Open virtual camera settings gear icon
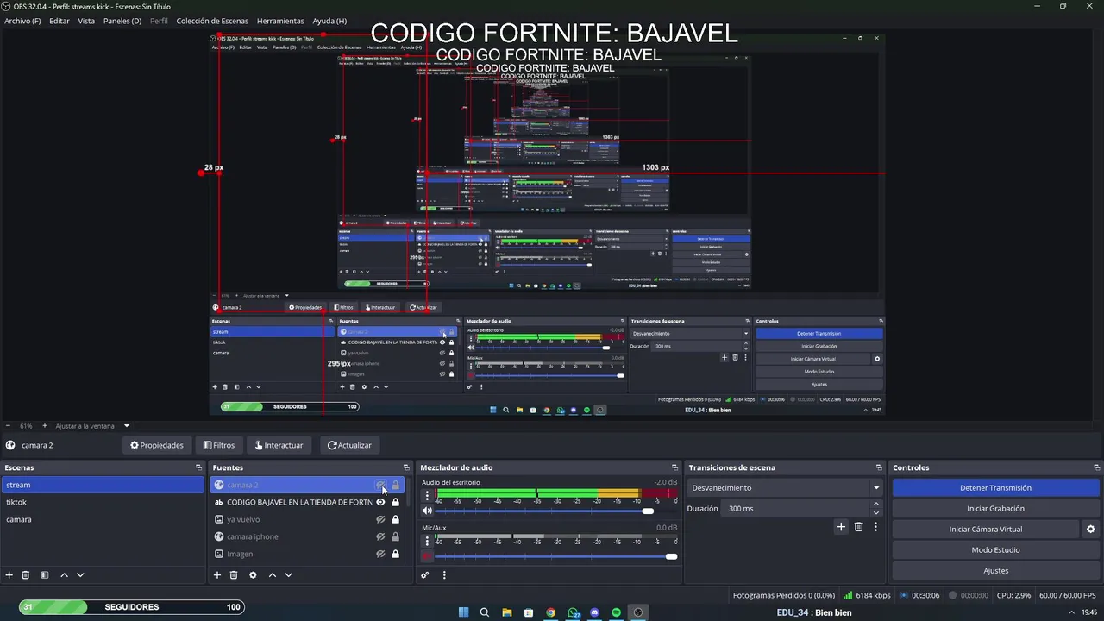This screenshot has height=621, width=1104. tap(1090, 530)
